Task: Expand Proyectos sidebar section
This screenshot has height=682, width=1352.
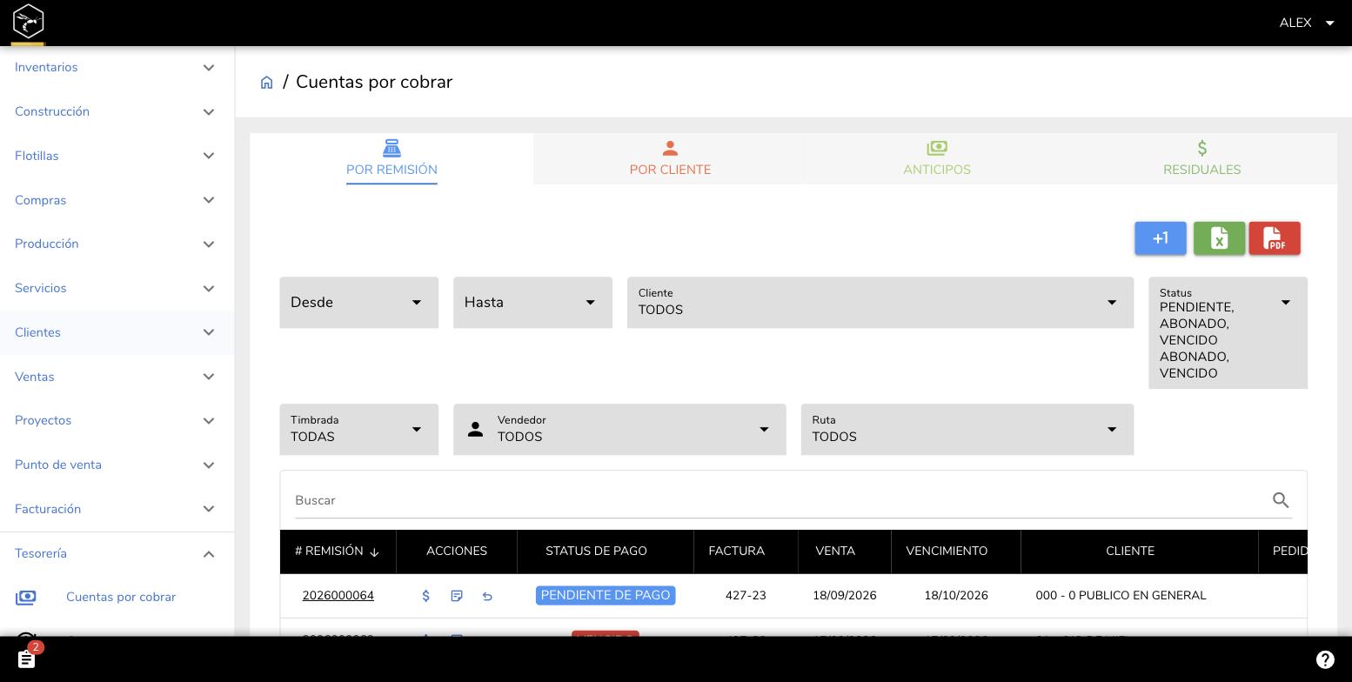Action: click(x=117, y=420)
